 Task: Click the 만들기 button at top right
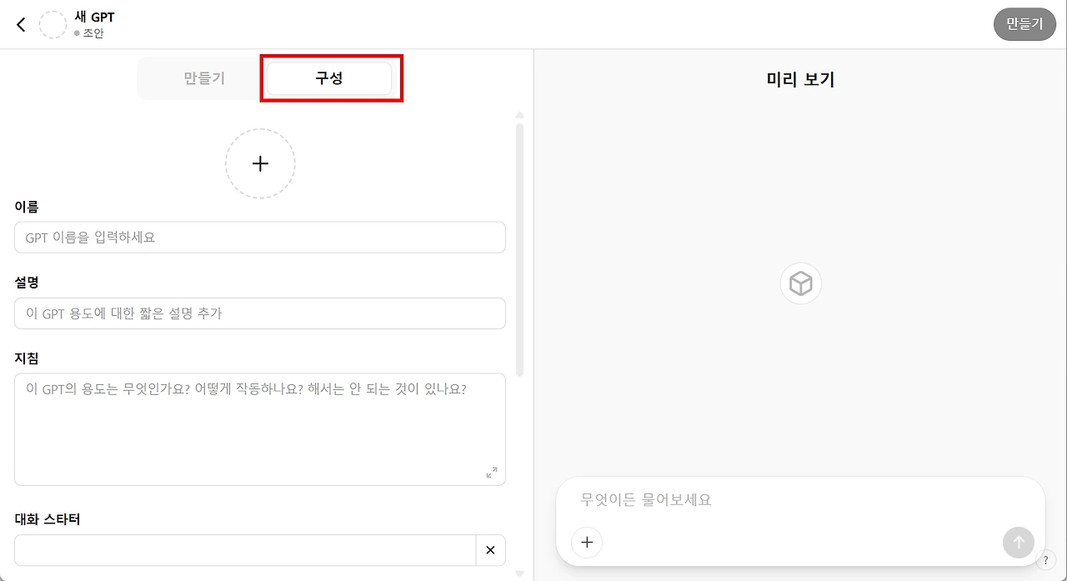click(1024, 24)
